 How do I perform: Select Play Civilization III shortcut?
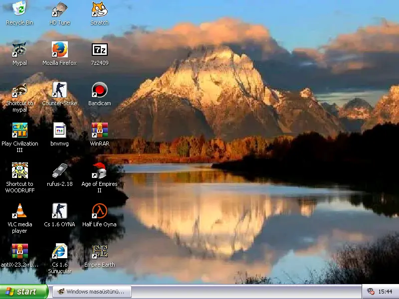(19, 130)
